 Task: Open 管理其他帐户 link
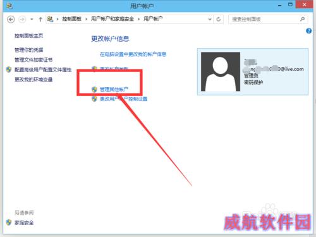(x=114, y=89)
